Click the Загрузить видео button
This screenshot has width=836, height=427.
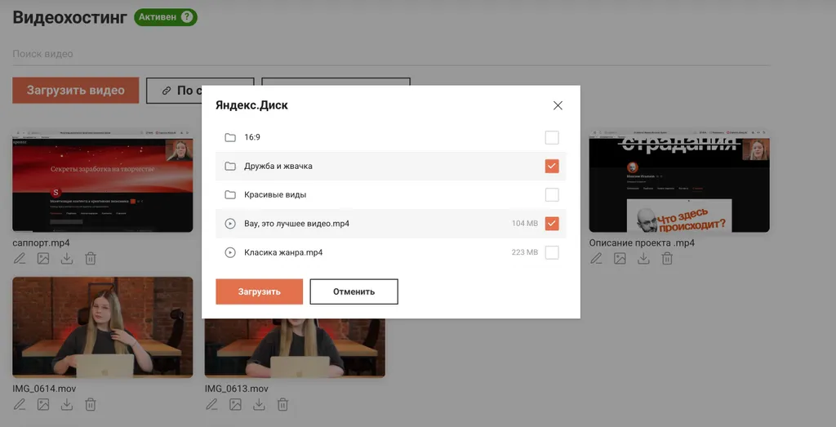pyautogui.click(x=76, y=91)
